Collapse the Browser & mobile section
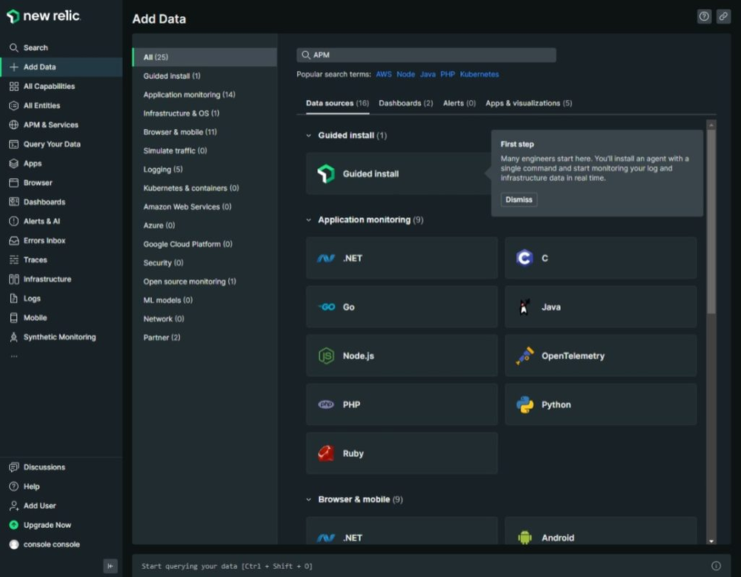This screenshot has width=741, height=577. pos(309,500)
